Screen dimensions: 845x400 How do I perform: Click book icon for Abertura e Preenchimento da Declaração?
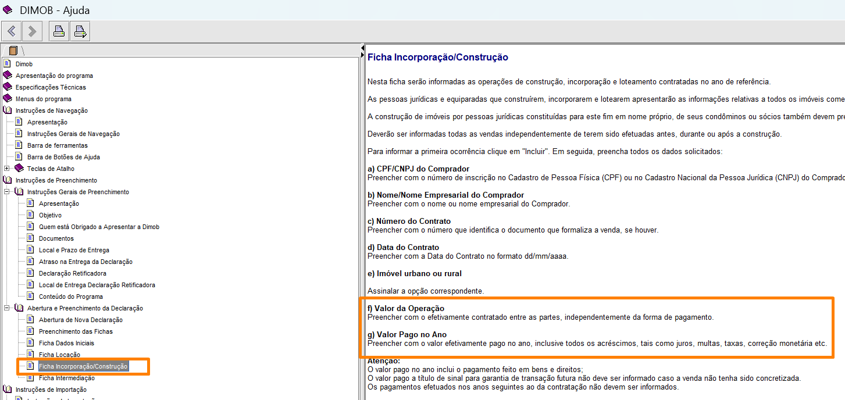pyautogui.click(x=19, y=308)
